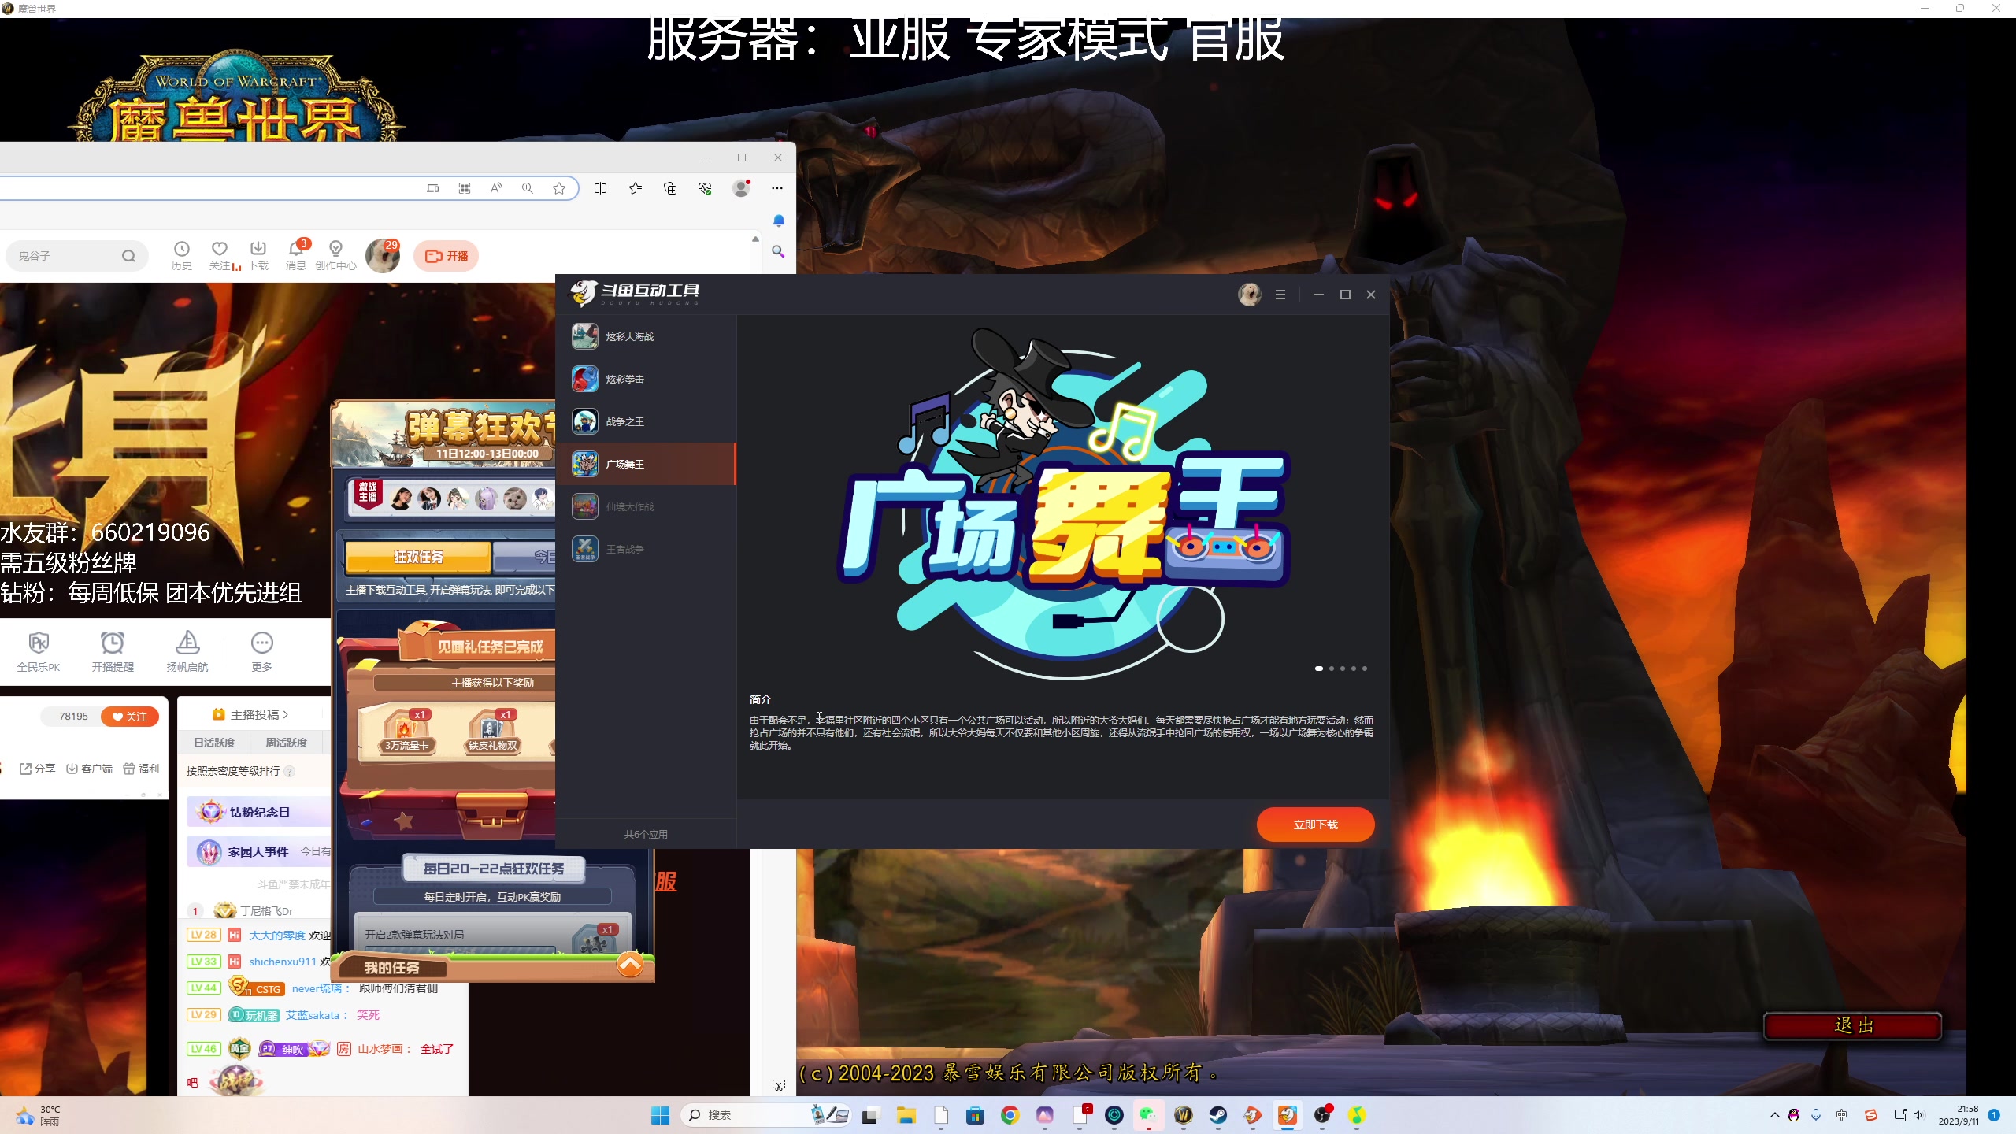This screenshot has width=2016, height=1134.
Task: Open WeChat from the taskbar
Action: [x=1148, y=1115]
